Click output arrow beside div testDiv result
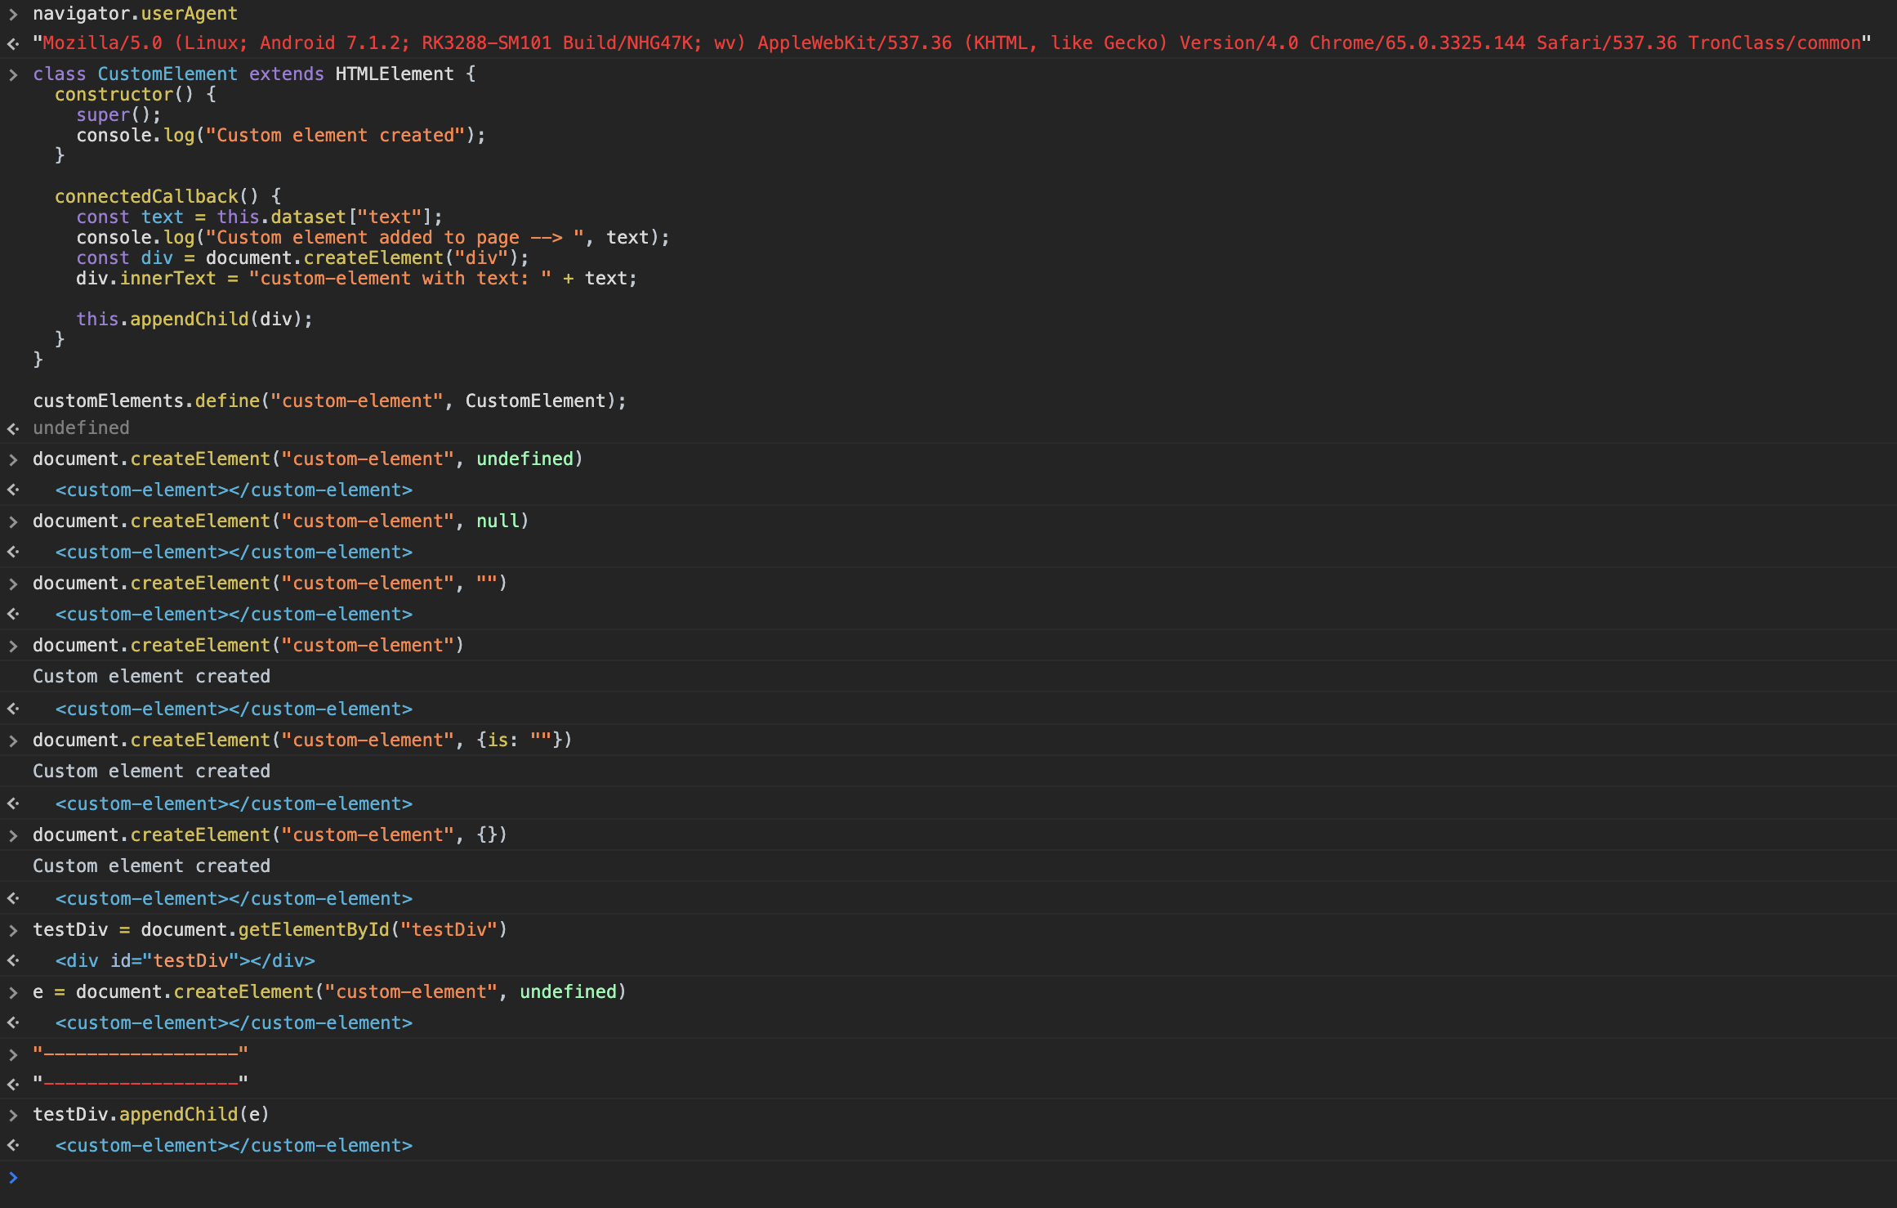 point(13,961)
